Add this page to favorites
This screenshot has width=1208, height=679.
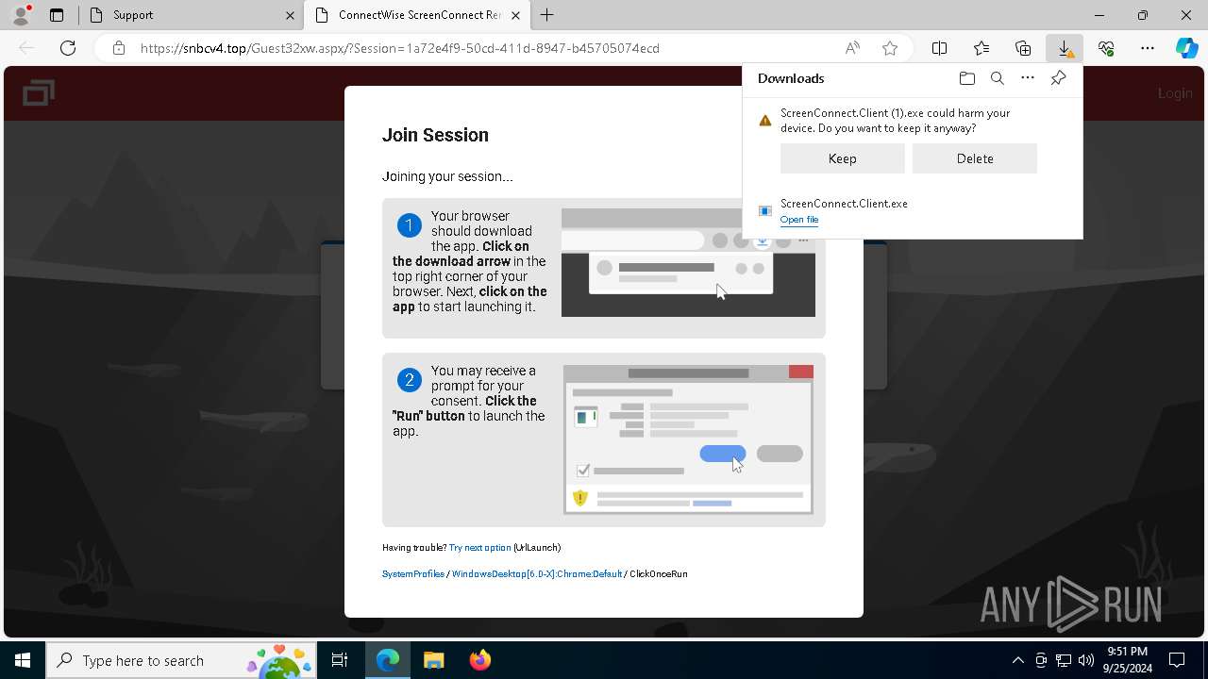pyautogui.click(x=890, y=48)
